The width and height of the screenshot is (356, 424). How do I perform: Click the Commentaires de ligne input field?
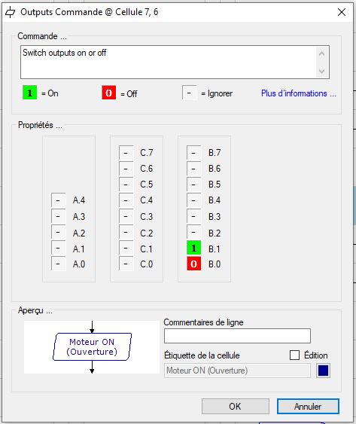[237, 336]
